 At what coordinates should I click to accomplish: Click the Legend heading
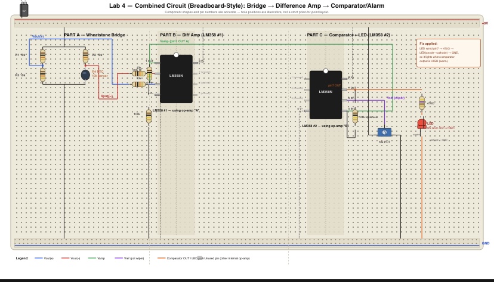[x=21, y=258]
